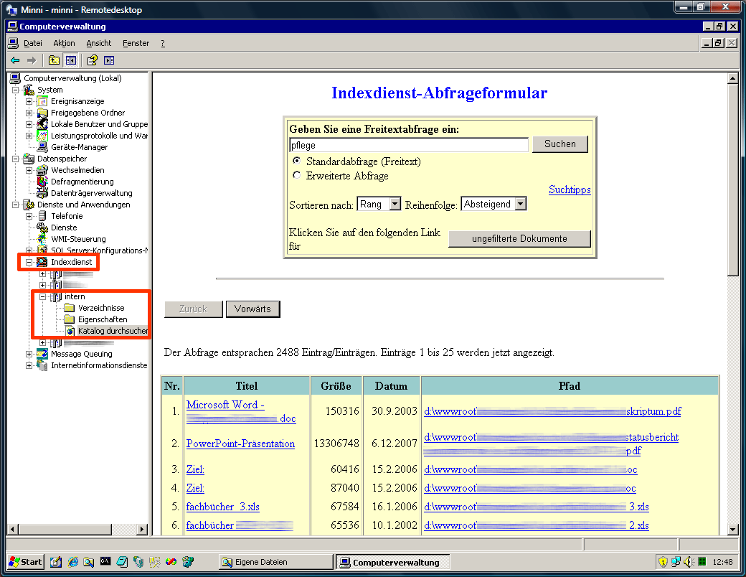Select the Dienste tree node
The height and width of the screenshot is (577, 746).
pos(64,227)
